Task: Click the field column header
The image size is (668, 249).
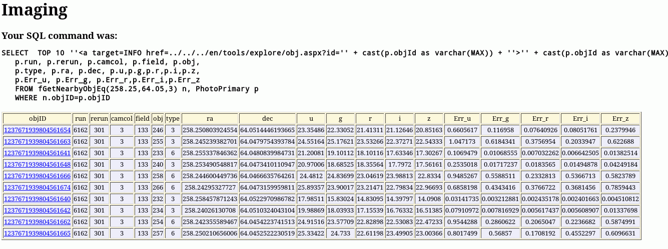Action: pos(143,118)
